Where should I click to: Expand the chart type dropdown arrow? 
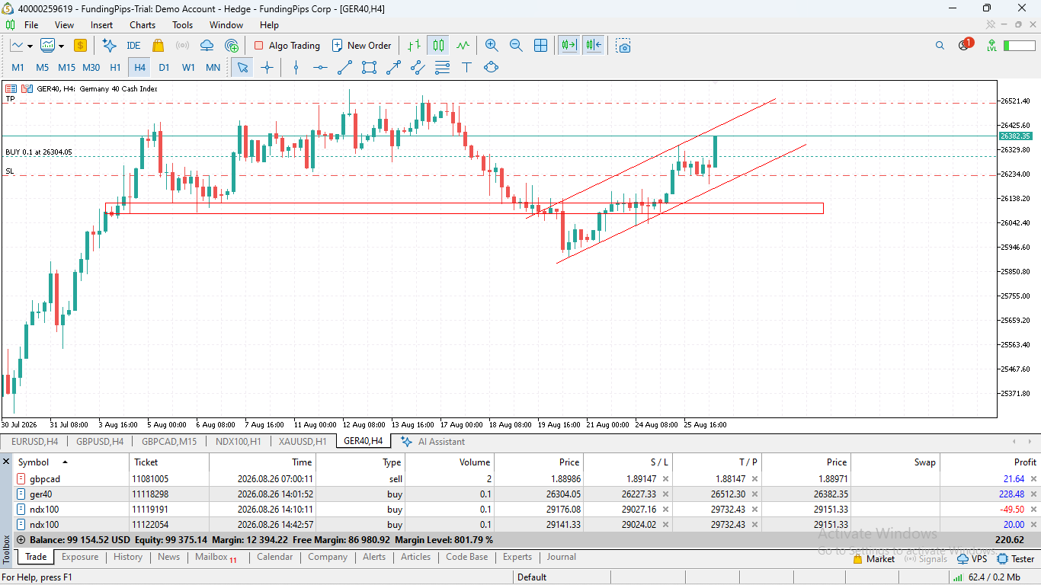click(30, 46)
